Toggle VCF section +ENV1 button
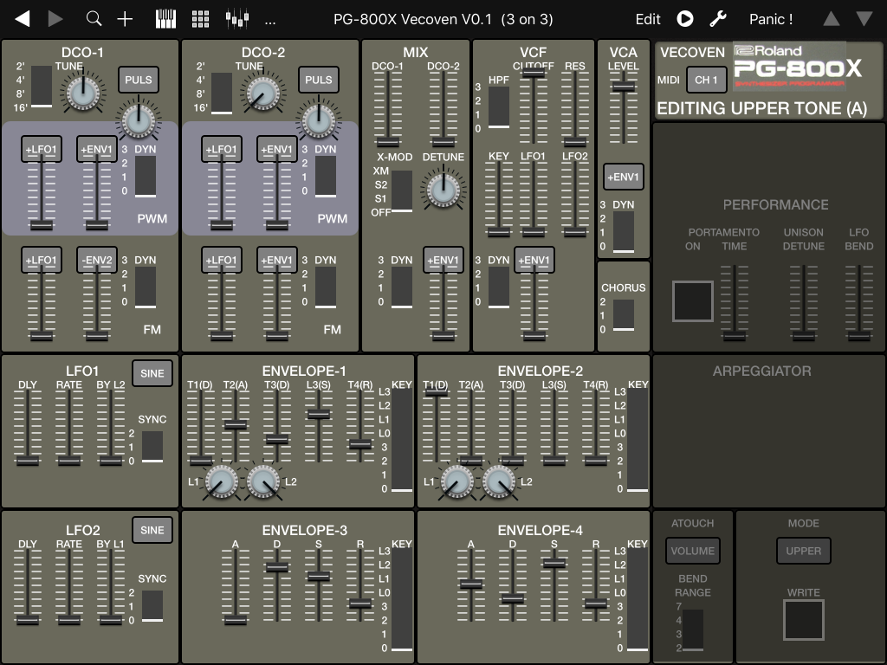Image resolution: width=887 pixels, height=665 pixels. [534, 260]
